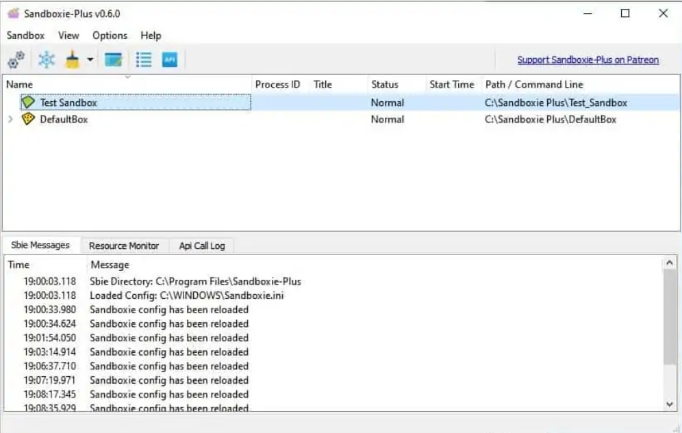
Task: Select the 19:07:19.971 config reloaded message
Action: tap(333, 380)
